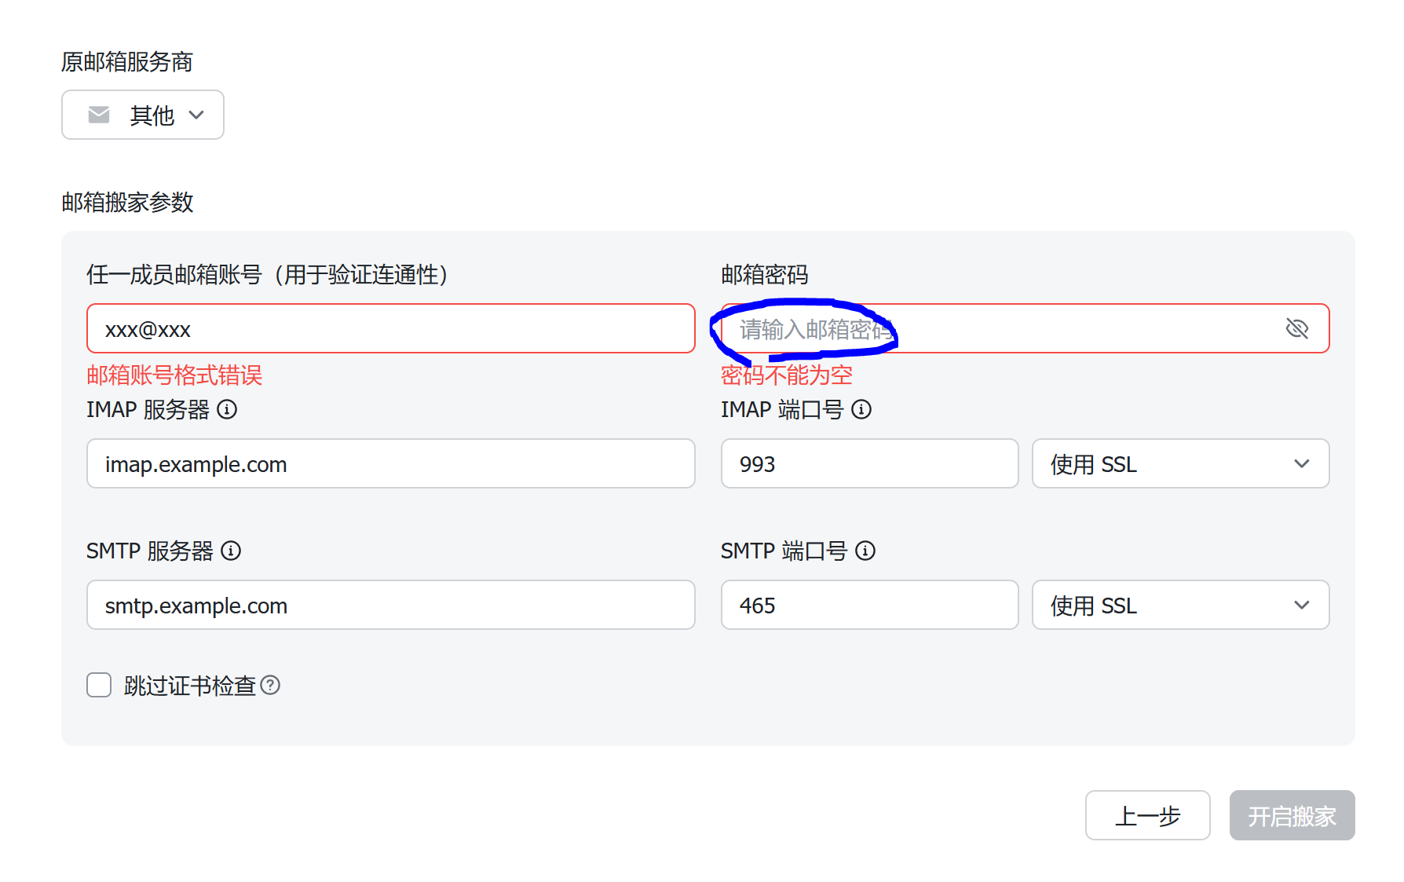Click the start migration button

pyautogui.click(x=1292, y=815)
